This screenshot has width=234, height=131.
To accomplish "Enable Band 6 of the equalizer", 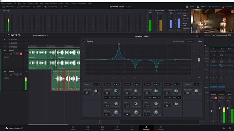I will click(188, 84).
